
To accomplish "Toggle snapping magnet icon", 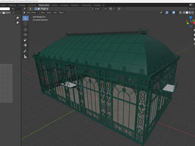I will tap(110, 9).
